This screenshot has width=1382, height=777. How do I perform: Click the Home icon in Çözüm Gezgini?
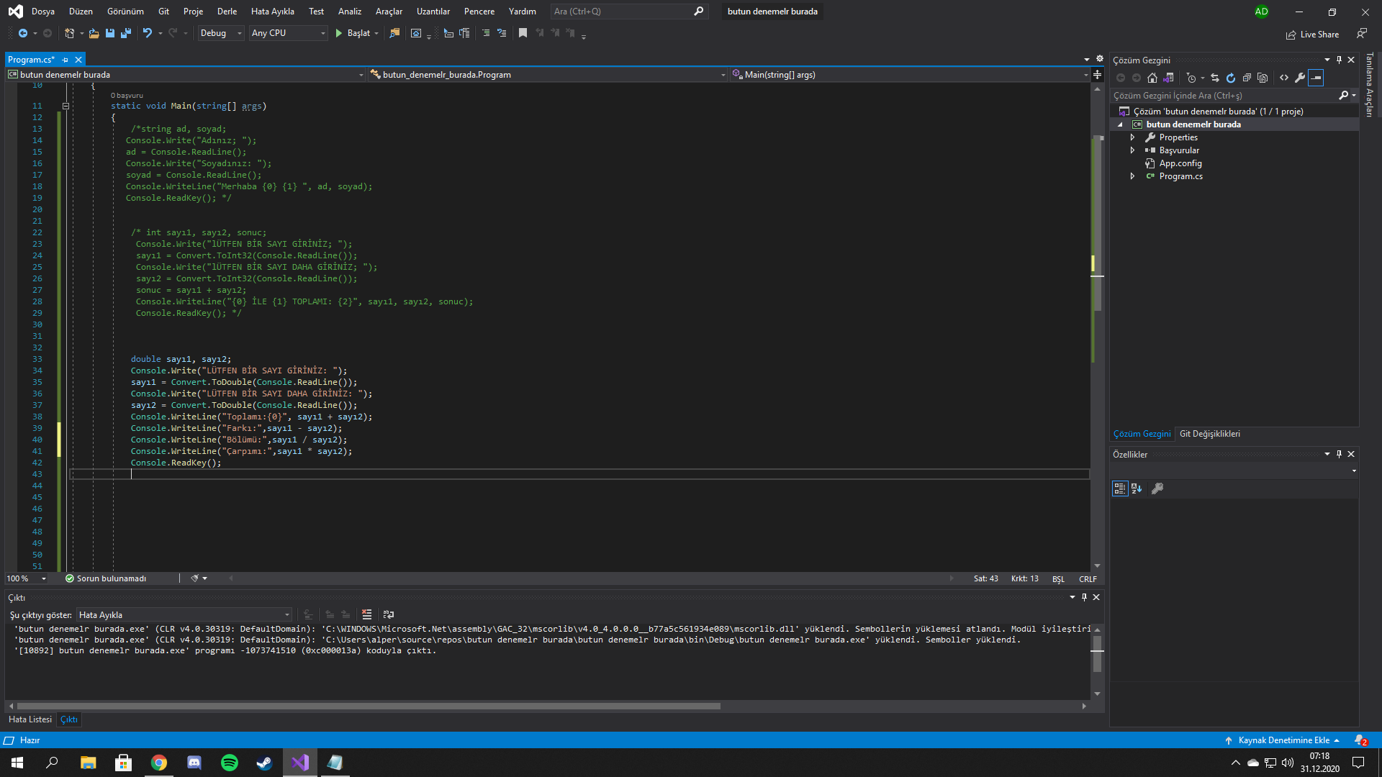pos(1152,78)
